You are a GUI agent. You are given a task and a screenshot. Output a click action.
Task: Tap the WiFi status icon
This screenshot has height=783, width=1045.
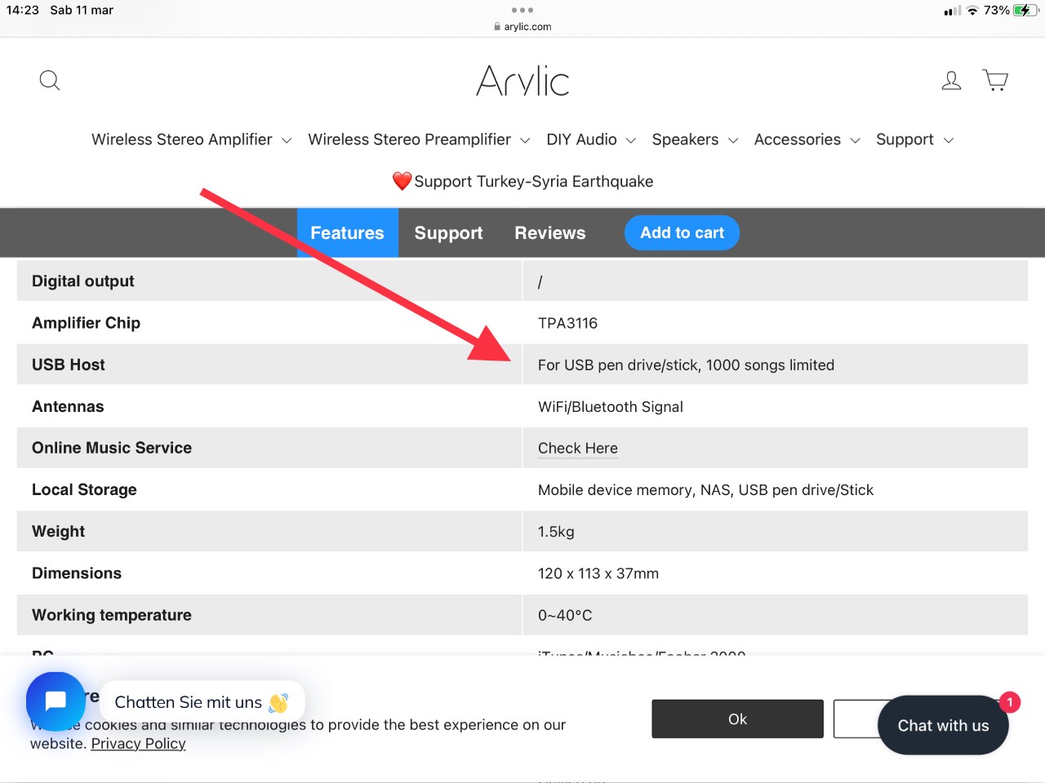972,11
